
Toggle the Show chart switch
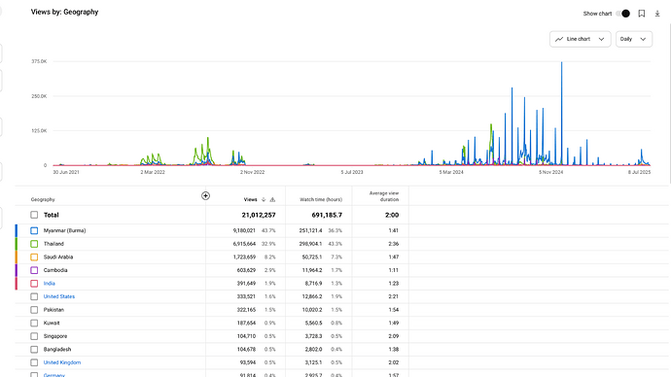pyautogui.click(x=623, y=14)
